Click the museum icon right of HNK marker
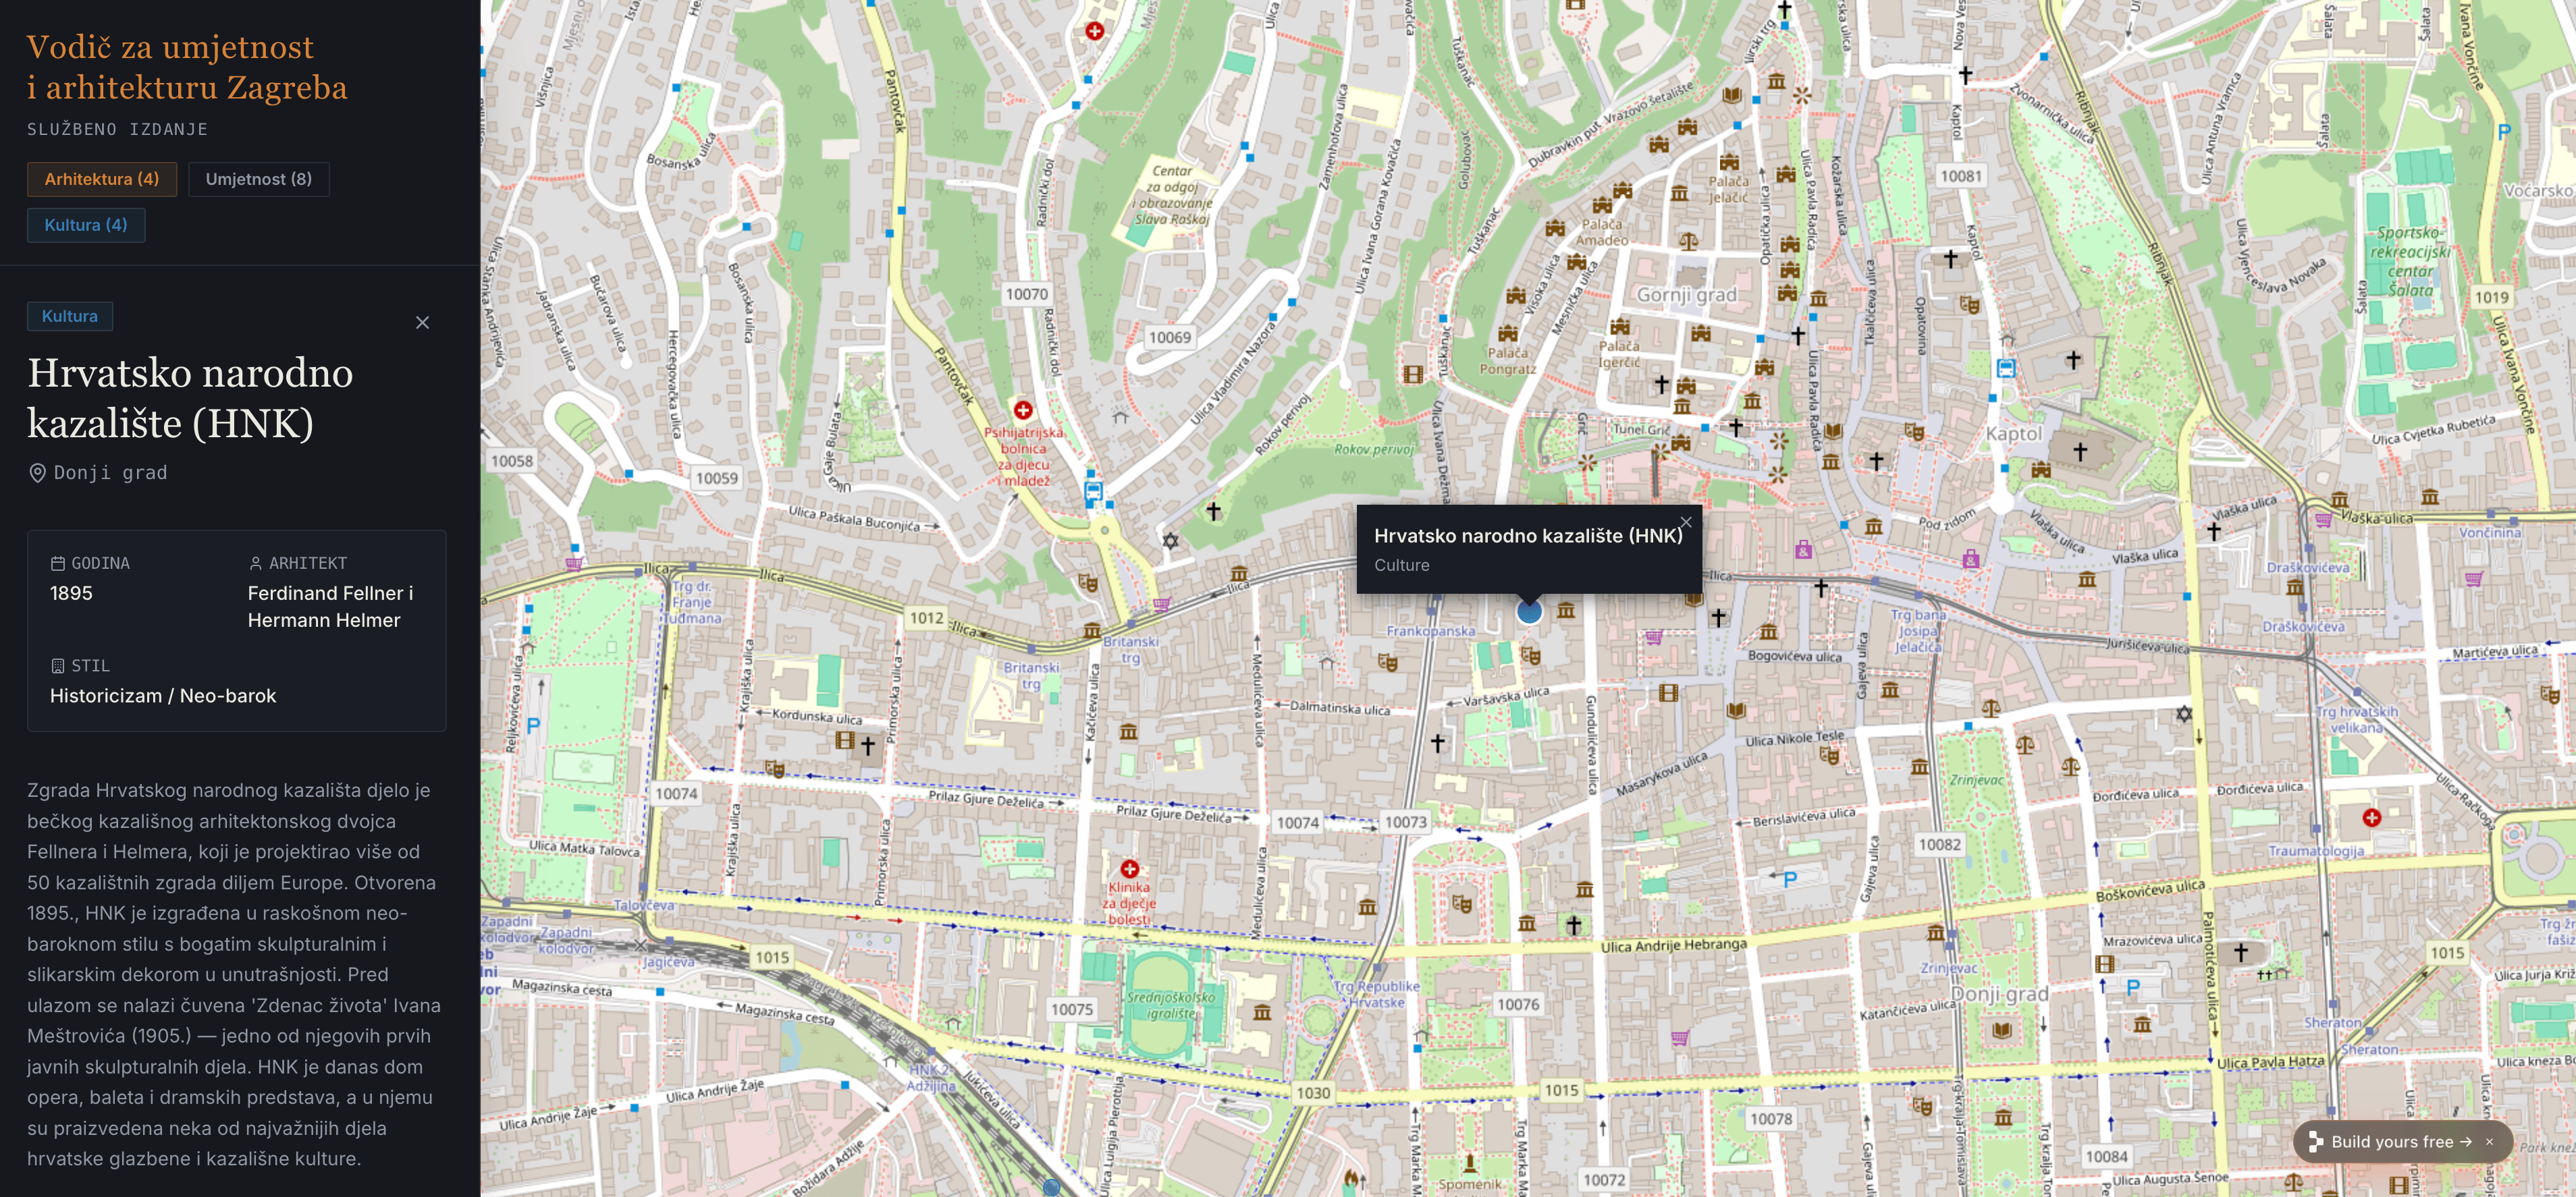The height and width of the screenshot is (1197, 2576). [x=1566, y=609]
